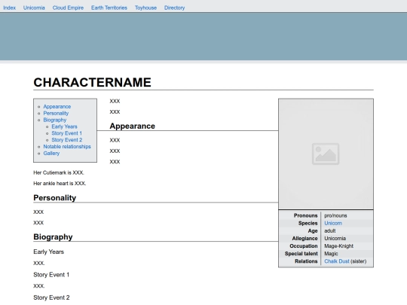The width and height of the screenshot is (407, 305).
Task: Click the 'pro/nouns' value in infobox
Action: pyautogui.click(x=335, y=215)
